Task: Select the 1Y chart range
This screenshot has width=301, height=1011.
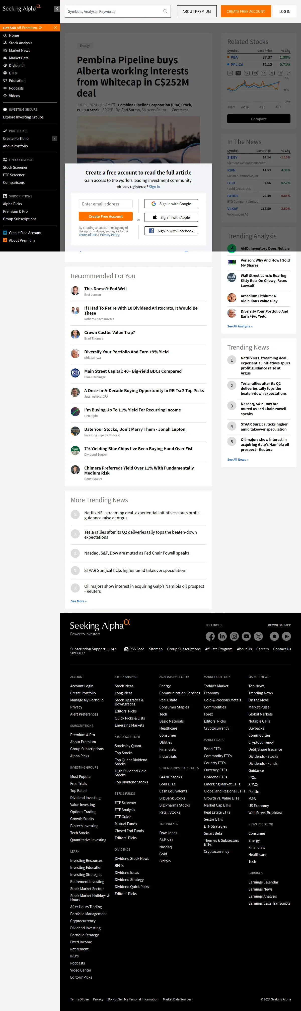Action: (x=263, y=73)
